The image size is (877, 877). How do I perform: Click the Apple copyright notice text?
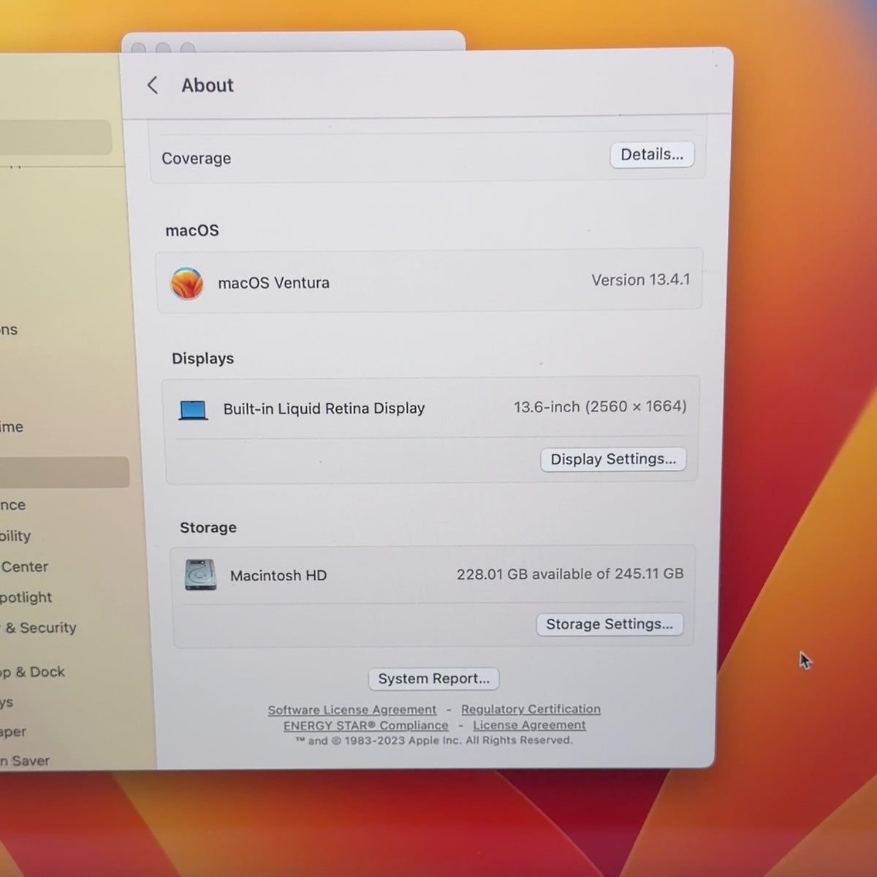coord(434,740)
